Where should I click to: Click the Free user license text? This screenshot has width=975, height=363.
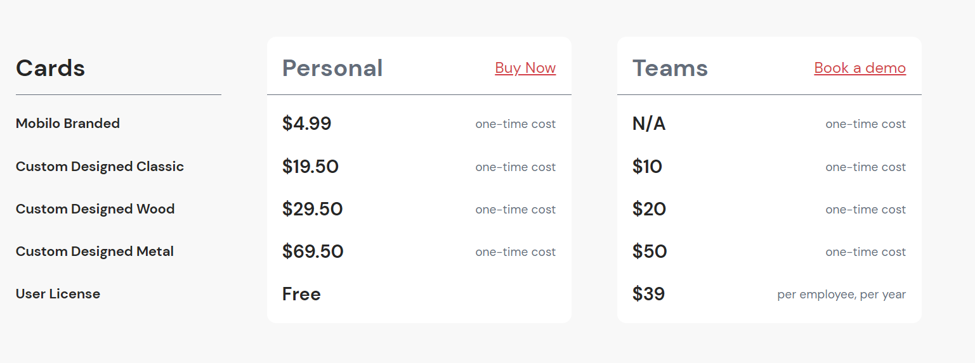[x=301, y=294]
